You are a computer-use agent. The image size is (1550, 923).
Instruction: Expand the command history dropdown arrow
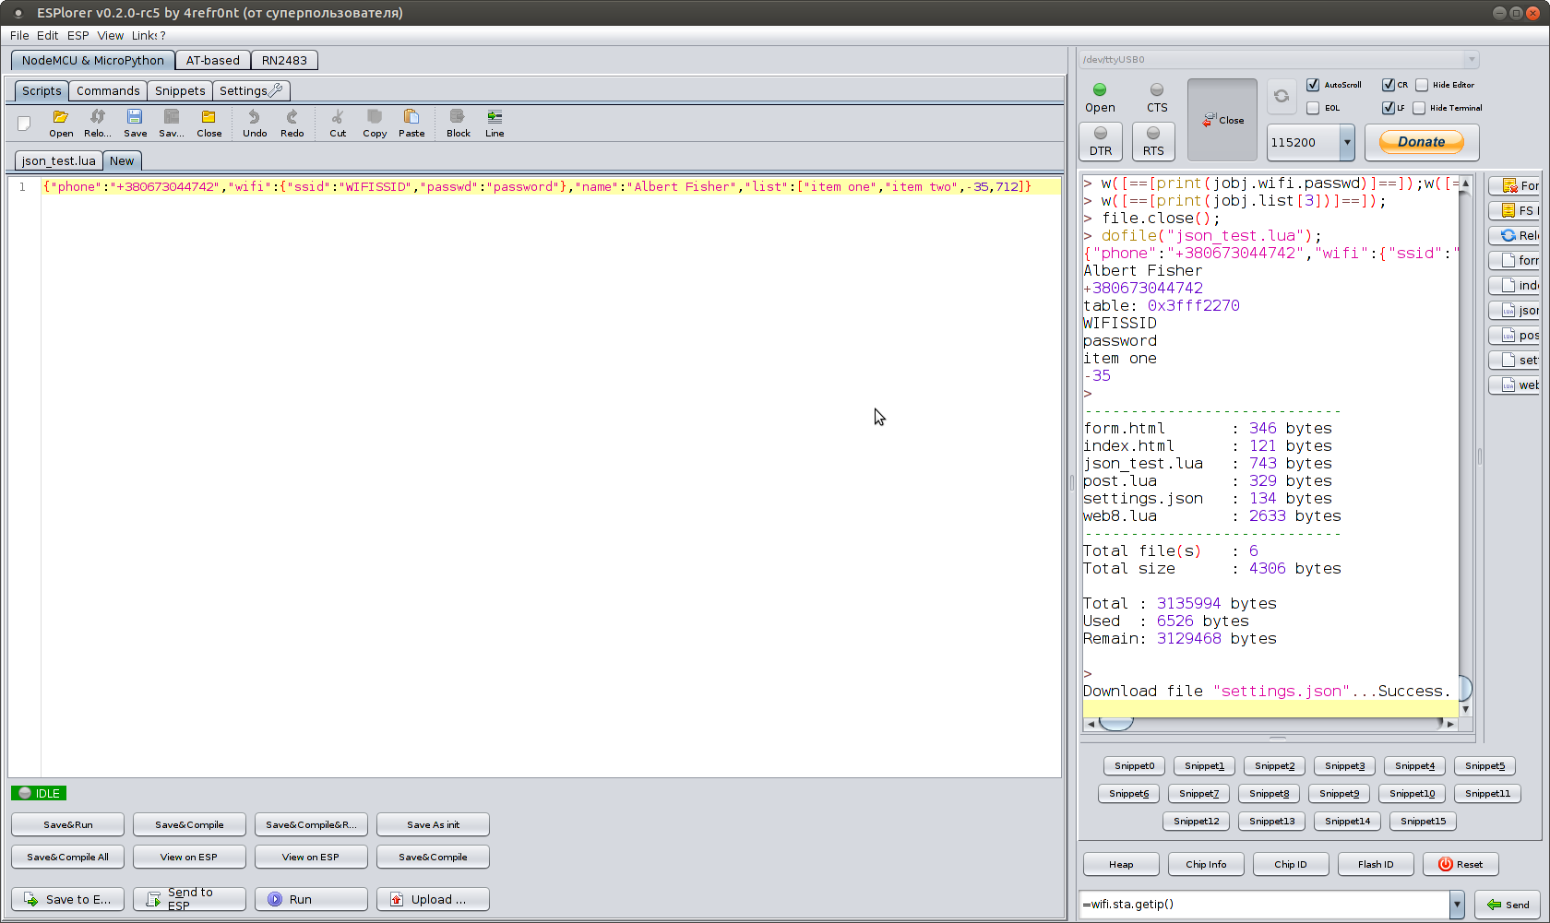[x=1457, y=905]
